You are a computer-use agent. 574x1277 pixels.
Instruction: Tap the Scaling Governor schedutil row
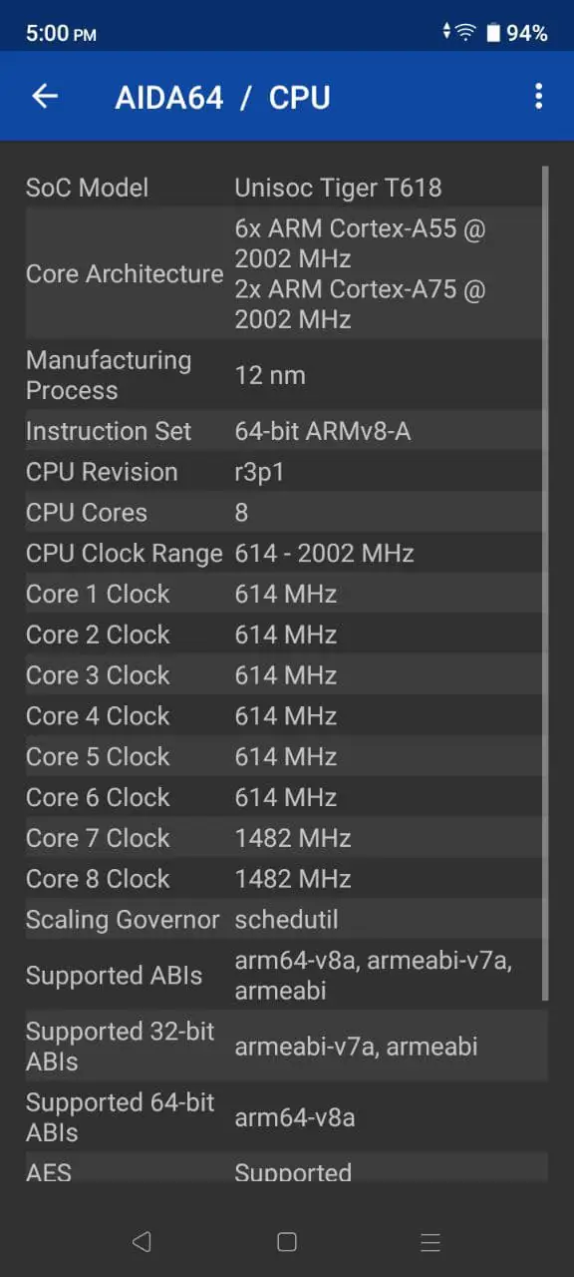[x=285, y=920]
